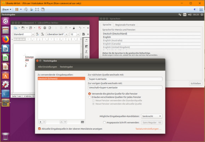Screen dimensions: 205x142
Task: Enable 'Angepasste Schrift verwenden' checkbox
Action: [x=104, y=122]
